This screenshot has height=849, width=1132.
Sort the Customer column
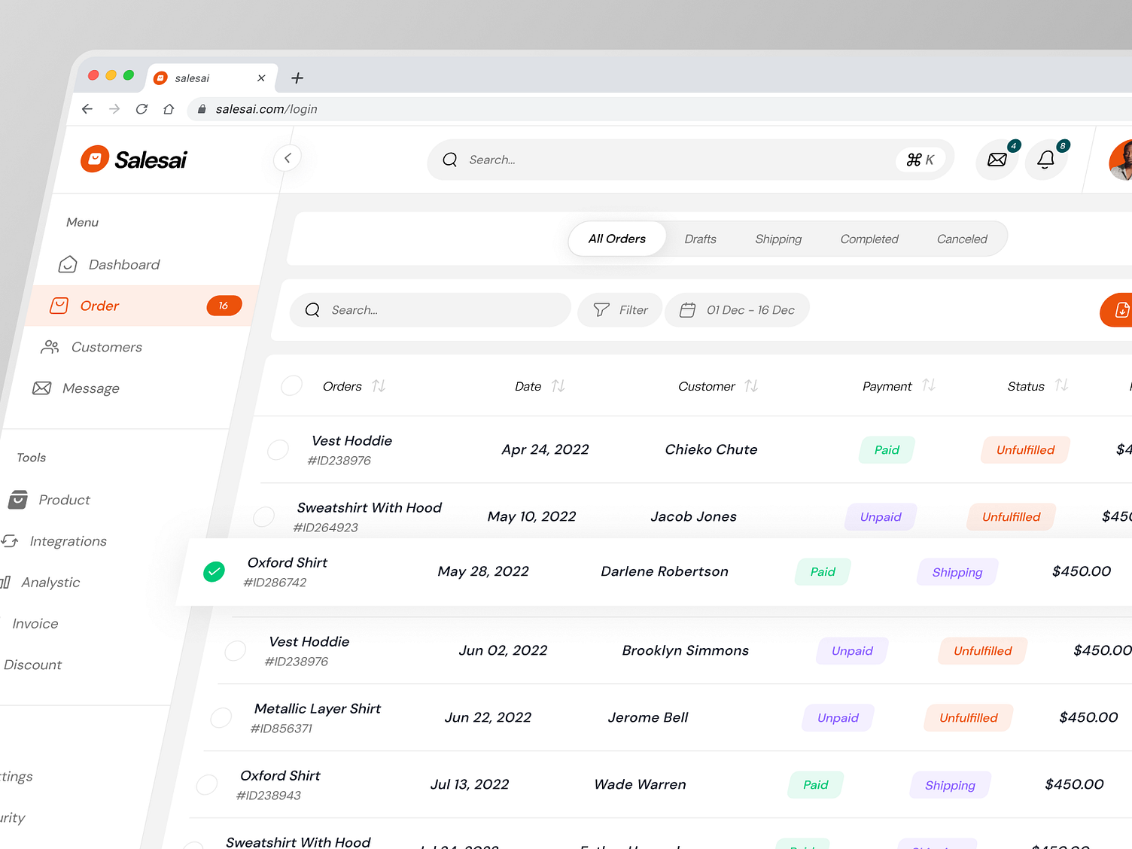(x=750, y=385)
